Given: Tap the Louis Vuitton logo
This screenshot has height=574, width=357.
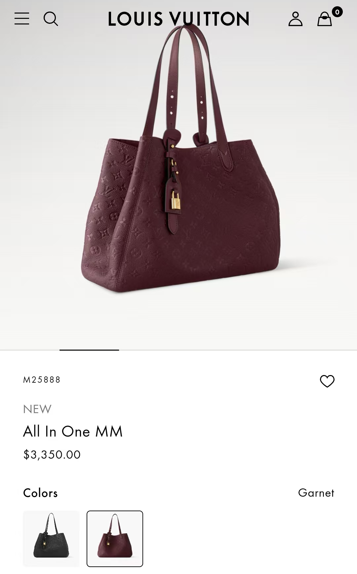Looking at the screenshot, I should click(x=178, y=19).
